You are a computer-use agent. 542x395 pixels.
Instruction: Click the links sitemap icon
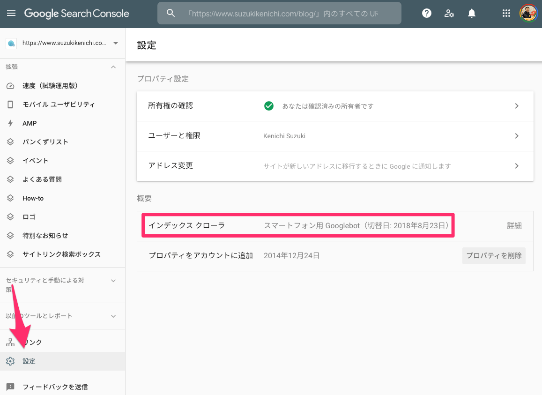coord(10,343)
